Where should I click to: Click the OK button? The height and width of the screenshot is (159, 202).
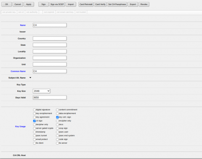[7, 4]
